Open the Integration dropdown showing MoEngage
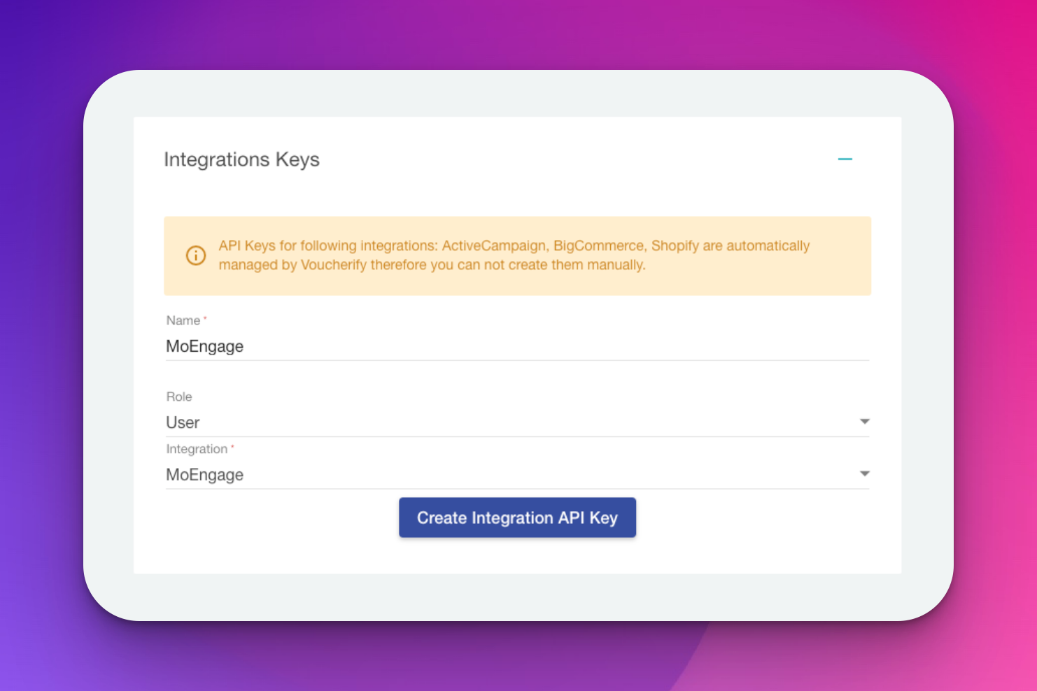Viewport: 1037px width, 691px height. coord(517,475)
